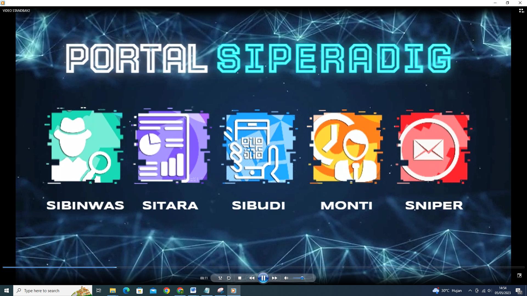Open File Explorer from the taskbar
The image size is (527, 296).
(x=113, y=291)
